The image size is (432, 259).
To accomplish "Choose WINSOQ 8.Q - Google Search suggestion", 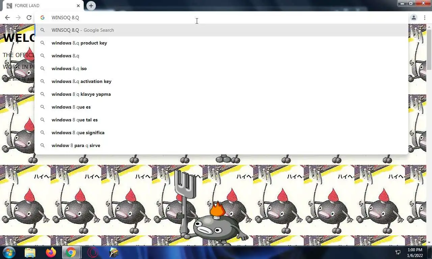I will [221, 30].
